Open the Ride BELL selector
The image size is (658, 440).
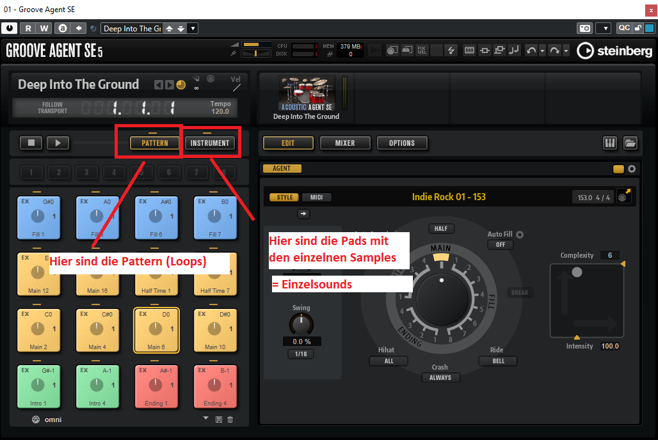pos(498,361)
